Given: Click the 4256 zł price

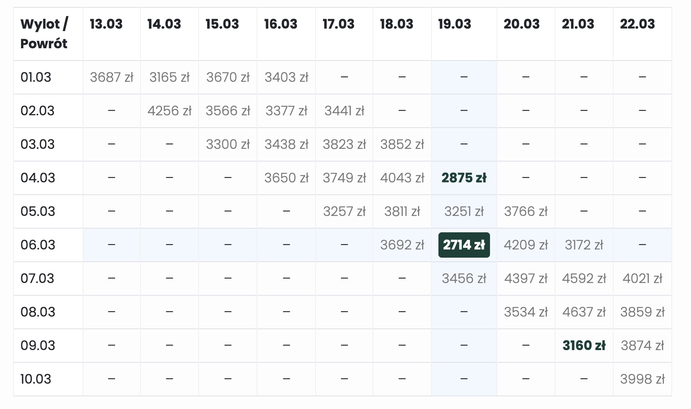Looking at the screenshot, I should coord(169,111).
